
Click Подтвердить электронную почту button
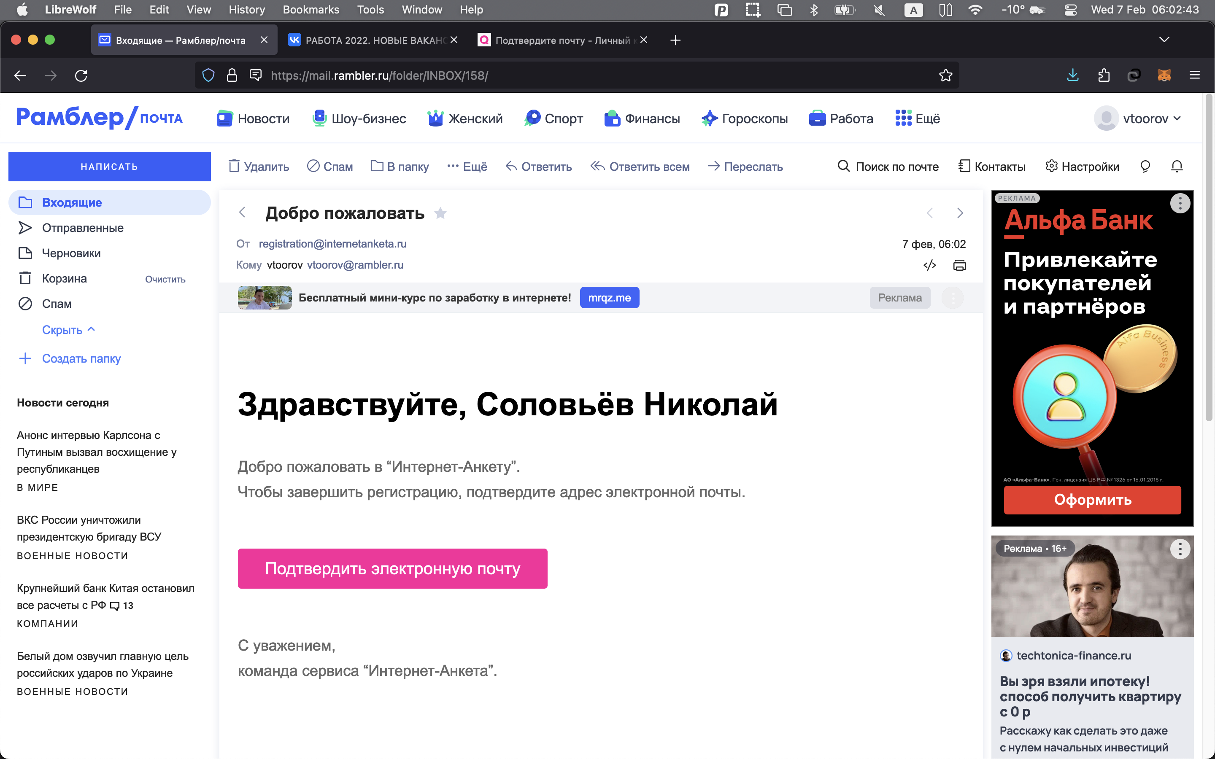pos(393,568)
